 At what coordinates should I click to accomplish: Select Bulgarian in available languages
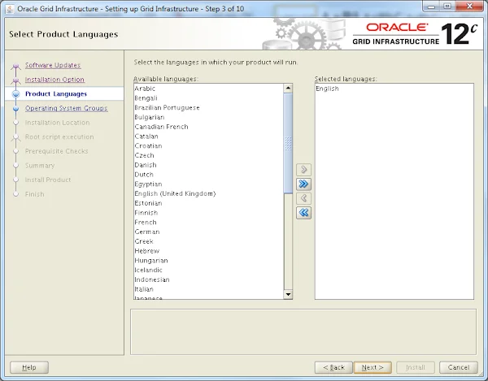(x=208, y=117)
